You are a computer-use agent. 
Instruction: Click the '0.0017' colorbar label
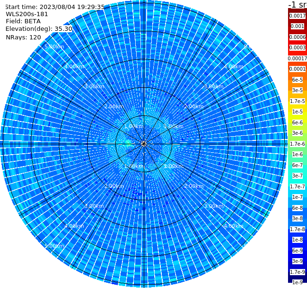298,16
